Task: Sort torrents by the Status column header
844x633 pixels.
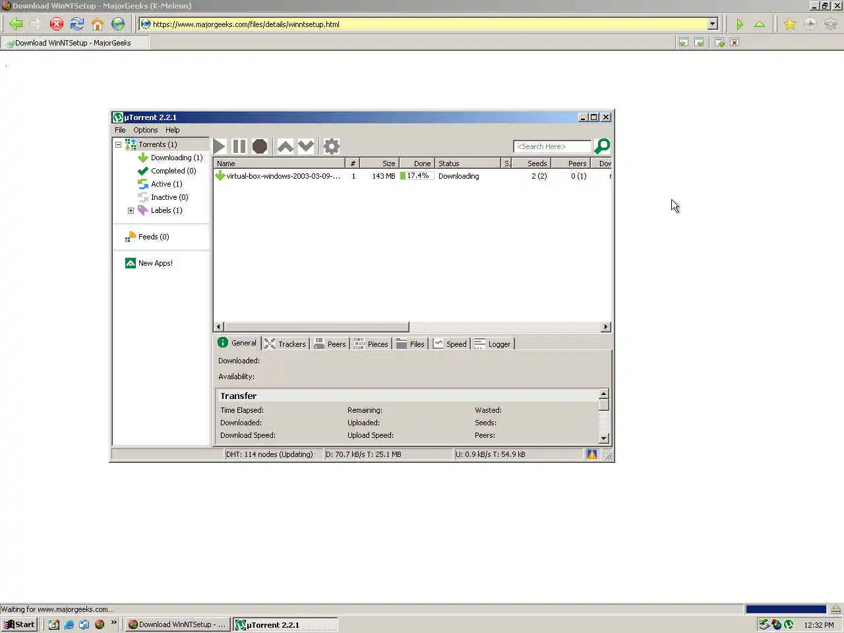Action: pos(468,163)
